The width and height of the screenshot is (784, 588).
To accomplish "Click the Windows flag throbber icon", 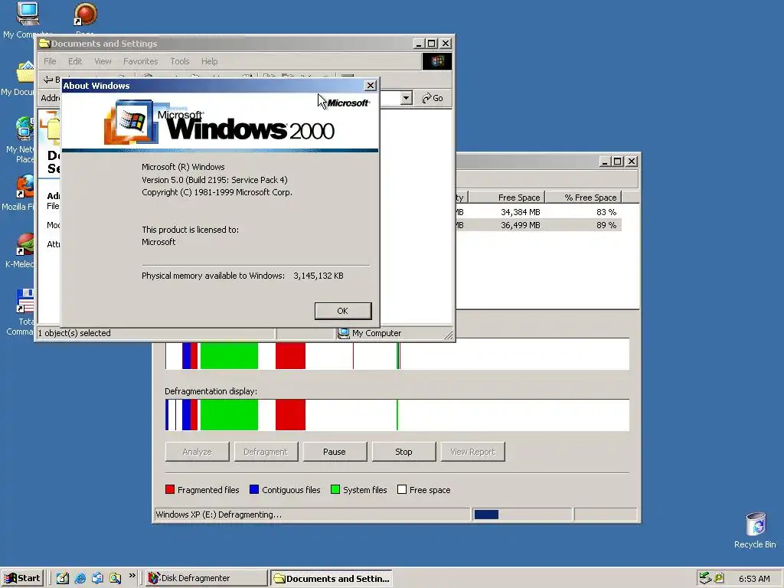I will click(x=437, y=61).
